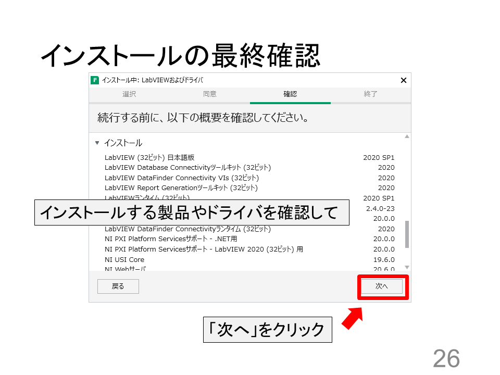500x375 pixels.
Task: Click the NI Package Manager title icon
Action: click(95, 80)
